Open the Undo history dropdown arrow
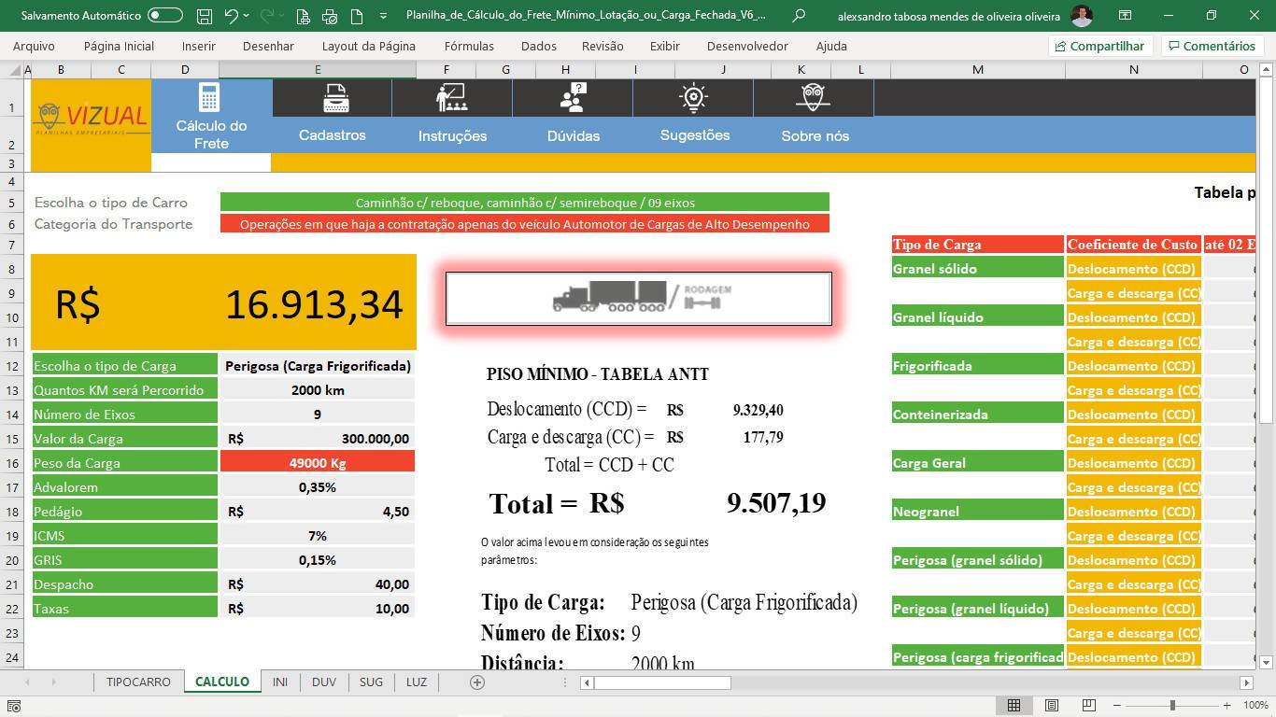This screenshot has width=1276, height=717. tap(246, 16)
